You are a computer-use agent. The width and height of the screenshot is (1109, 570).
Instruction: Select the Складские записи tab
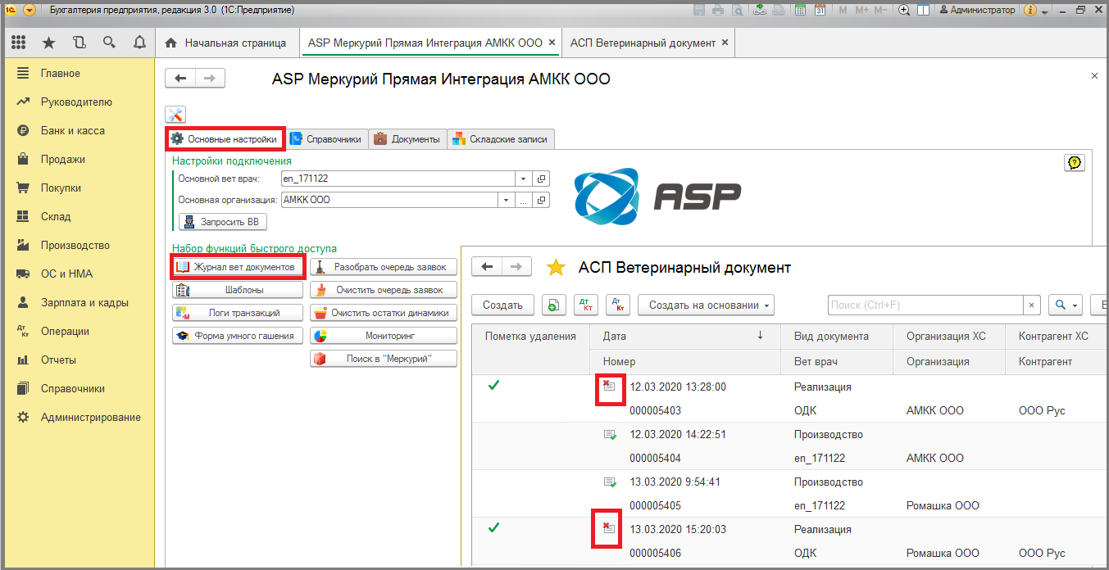(501, 139)
